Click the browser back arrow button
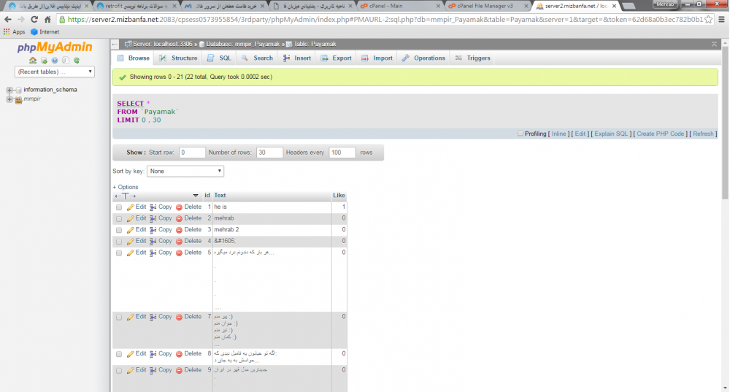Image resolution: width=730 pixels, height=392 pixels. point(10,20)
